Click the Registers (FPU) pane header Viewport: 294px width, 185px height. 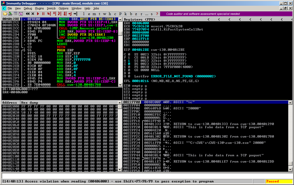(139, 20)
